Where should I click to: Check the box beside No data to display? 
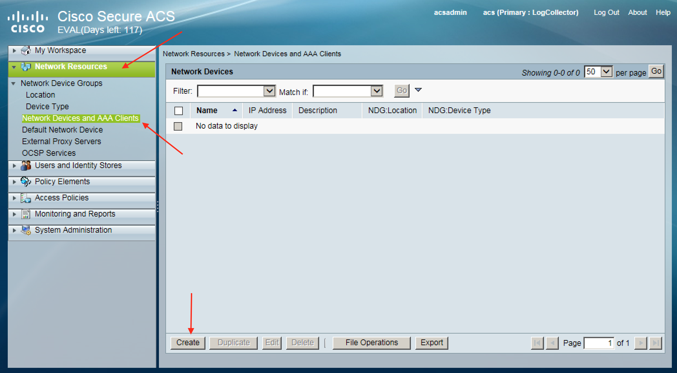178,126
